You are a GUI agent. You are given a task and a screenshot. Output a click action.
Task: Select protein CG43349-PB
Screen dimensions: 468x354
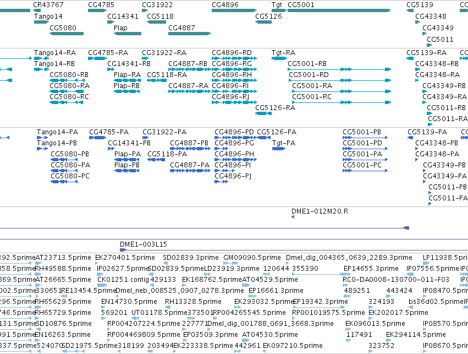point(445,165)
